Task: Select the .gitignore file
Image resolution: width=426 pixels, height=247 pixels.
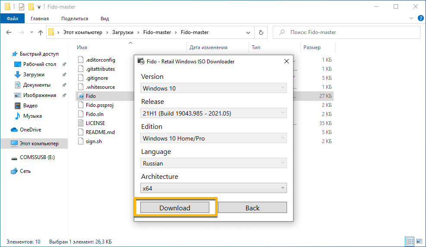Action: point(97,78)
